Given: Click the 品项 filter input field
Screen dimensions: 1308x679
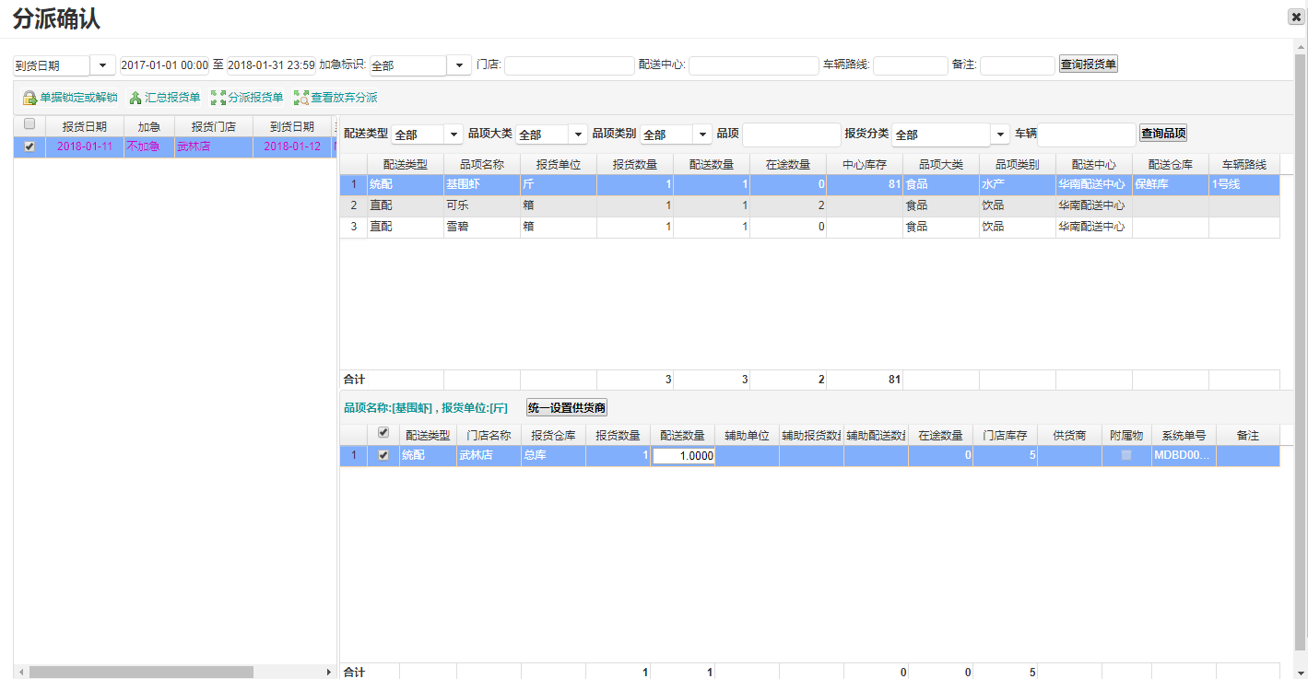Looking at the screenshot, I should click(792, 135).
